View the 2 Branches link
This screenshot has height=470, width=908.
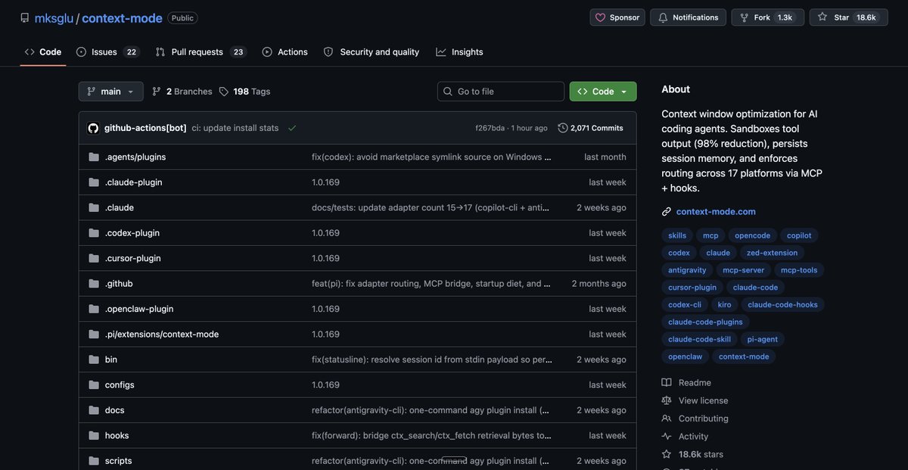tap(182, 92)
